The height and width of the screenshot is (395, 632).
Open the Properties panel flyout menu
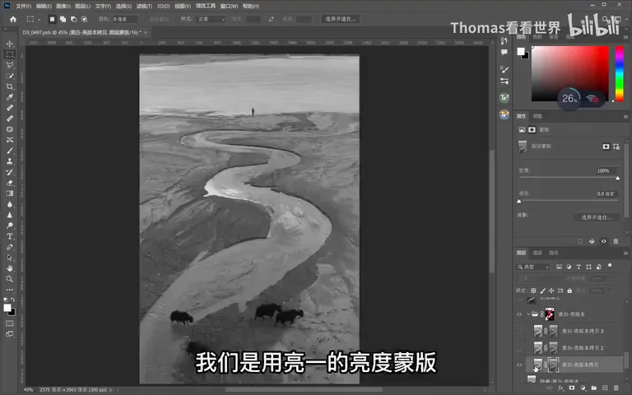(x=625, y=117)
